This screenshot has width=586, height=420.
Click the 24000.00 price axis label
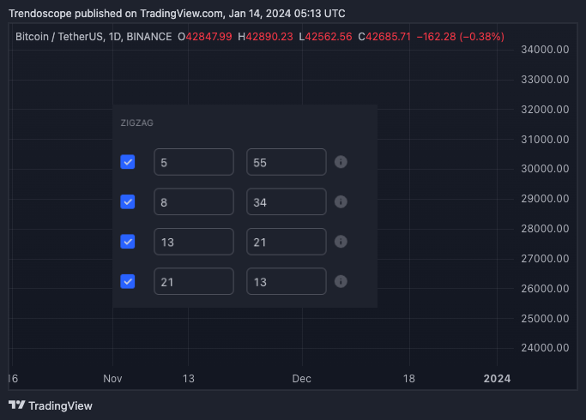click(545, 348)
